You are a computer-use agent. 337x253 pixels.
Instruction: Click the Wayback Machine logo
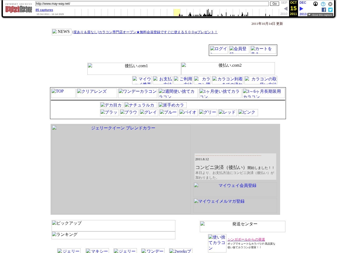point(18,8)
